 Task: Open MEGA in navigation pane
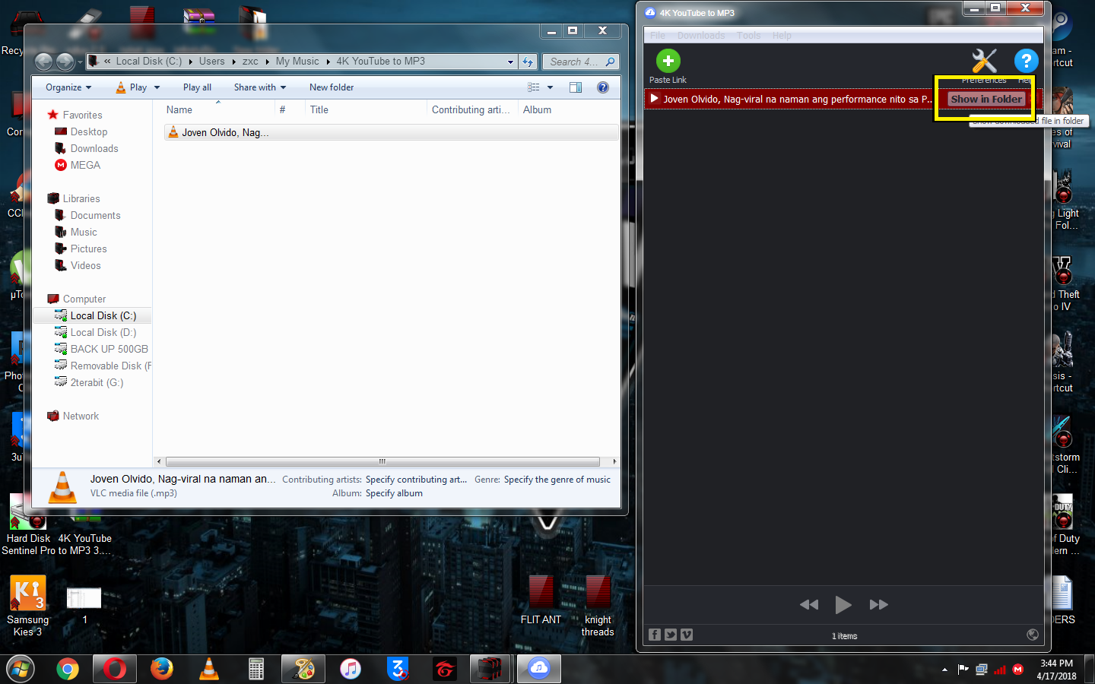pos(85,165)
